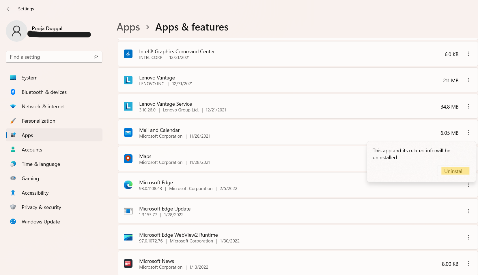
Task: Click the search magnifier icon
Action: coord(96,57)
